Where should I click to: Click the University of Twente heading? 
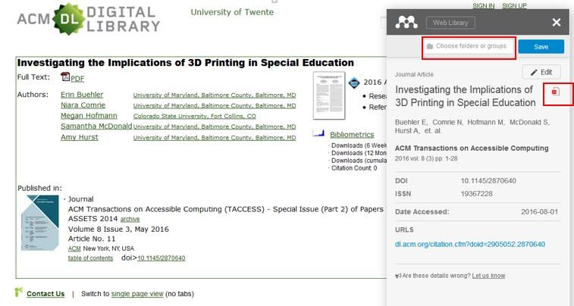pyautogui.click(x=232, y=12)
